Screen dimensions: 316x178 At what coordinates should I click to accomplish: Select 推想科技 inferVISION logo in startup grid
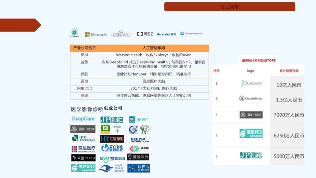pos(83,168)
